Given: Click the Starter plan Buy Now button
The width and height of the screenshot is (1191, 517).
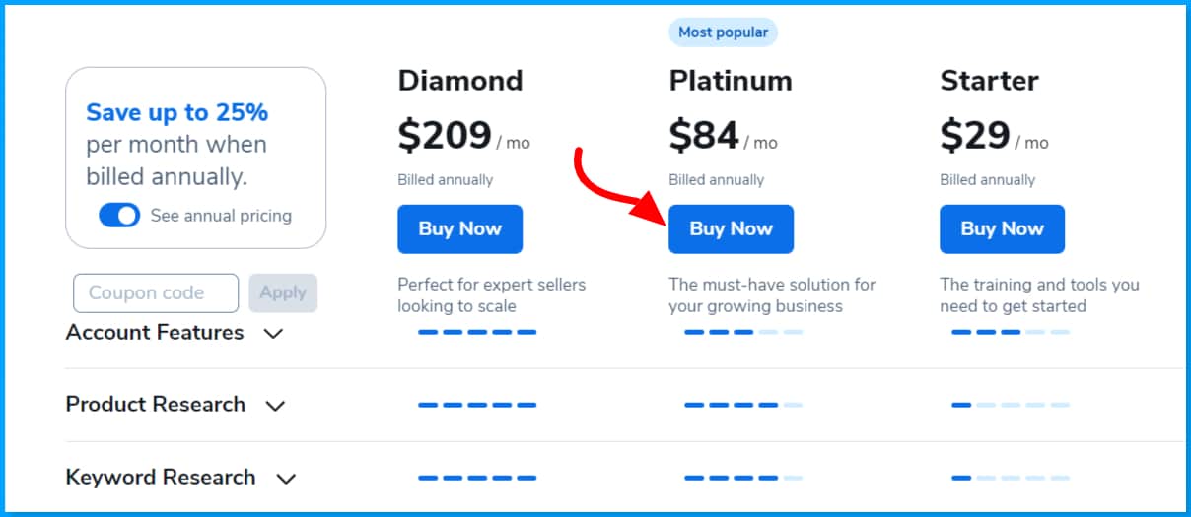Looking at the screenshot, I should (x=1002, y=229).
